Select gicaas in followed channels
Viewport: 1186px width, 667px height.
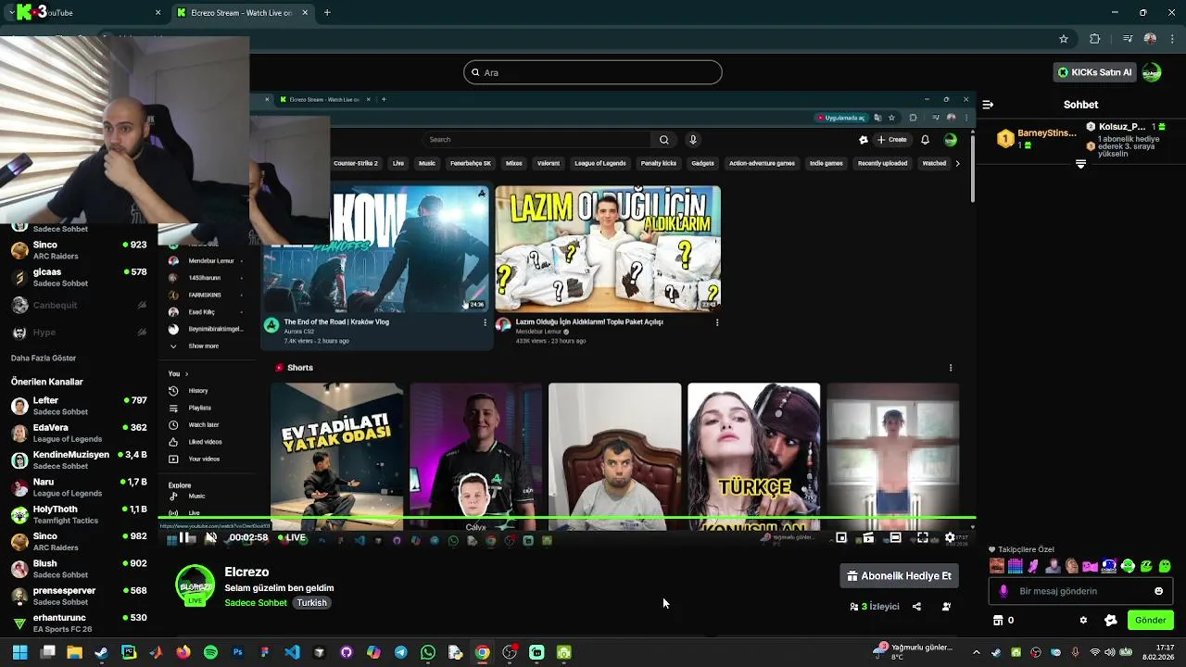point(79,277)
